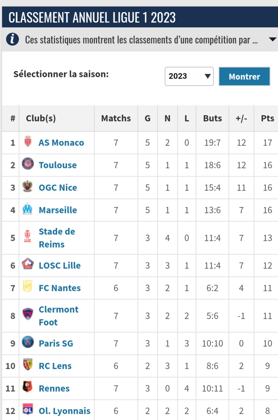Follow the Ol. Lyonnais link
This screenshot has width=278, height=420.
click(x=64, y=411)
